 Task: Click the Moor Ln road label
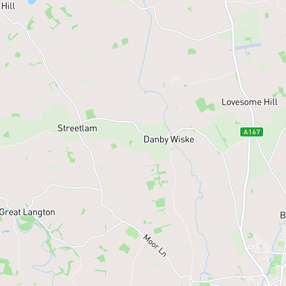[155, 246]
